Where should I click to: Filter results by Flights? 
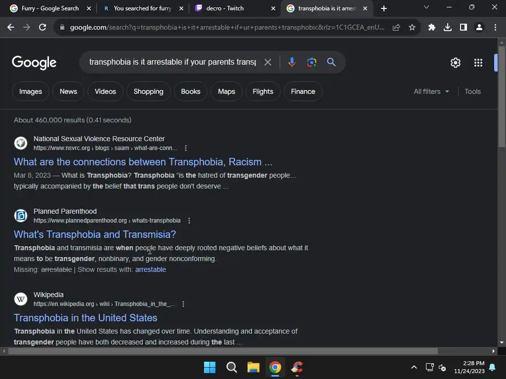pyautogui.click(x=263, y=91)
